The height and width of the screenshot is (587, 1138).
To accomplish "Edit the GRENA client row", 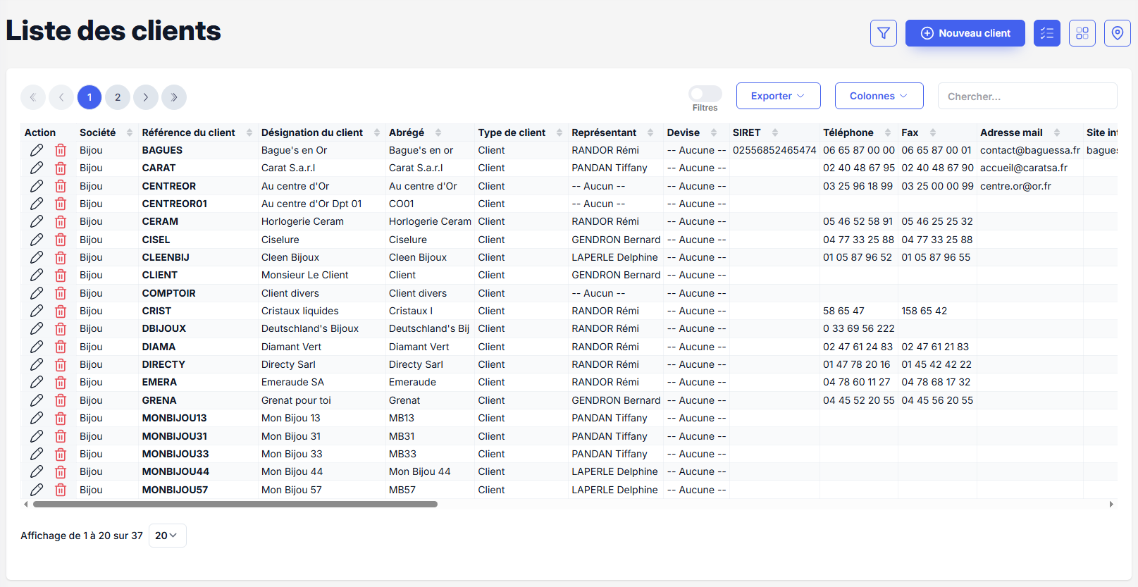I will (37, 400).
